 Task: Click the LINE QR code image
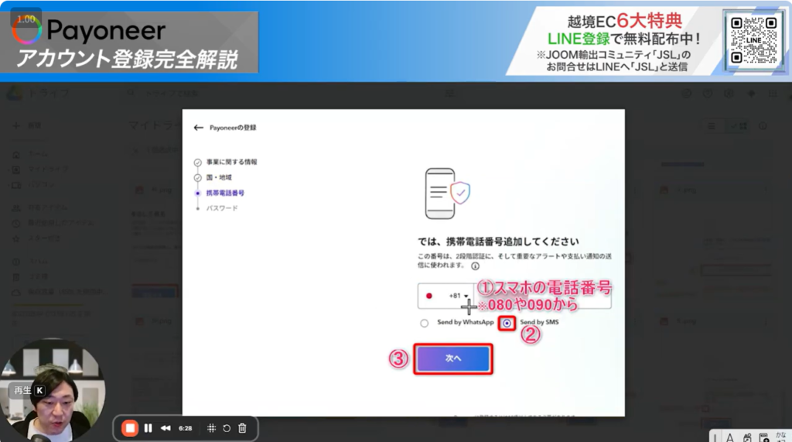coord(752,39)
